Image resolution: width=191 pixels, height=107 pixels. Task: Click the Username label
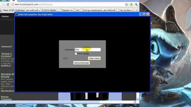70,50
